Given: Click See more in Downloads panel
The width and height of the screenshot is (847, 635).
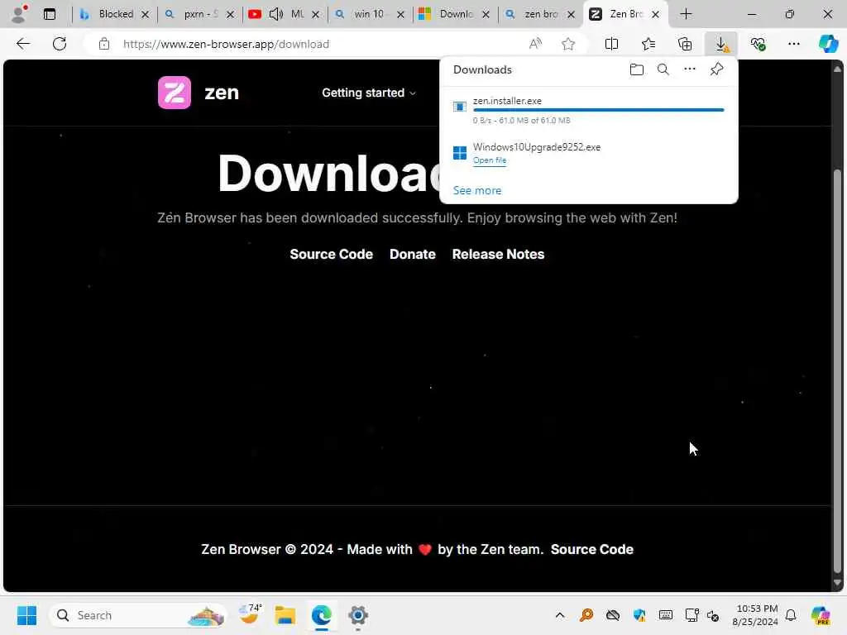Looking at the screenshot, I should [477, 191].
